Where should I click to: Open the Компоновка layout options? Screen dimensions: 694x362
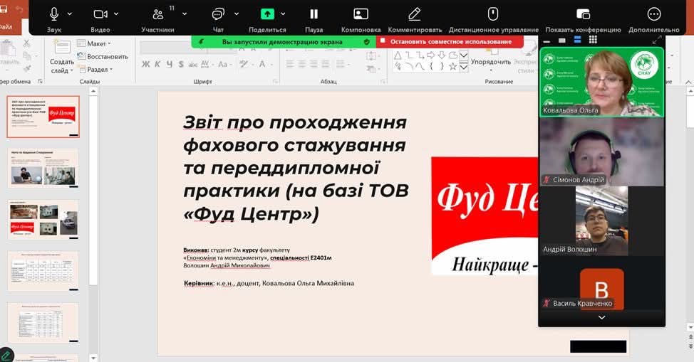(361, 14)
